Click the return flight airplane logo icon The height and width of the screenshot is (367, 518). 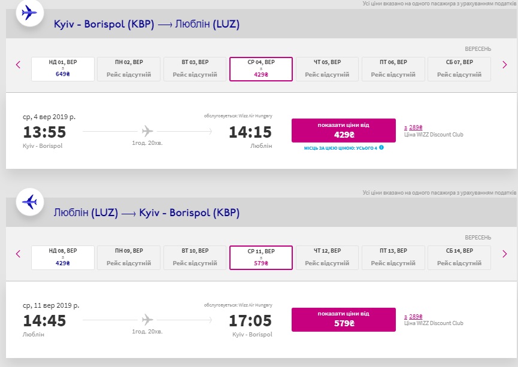tap(29, 201)
